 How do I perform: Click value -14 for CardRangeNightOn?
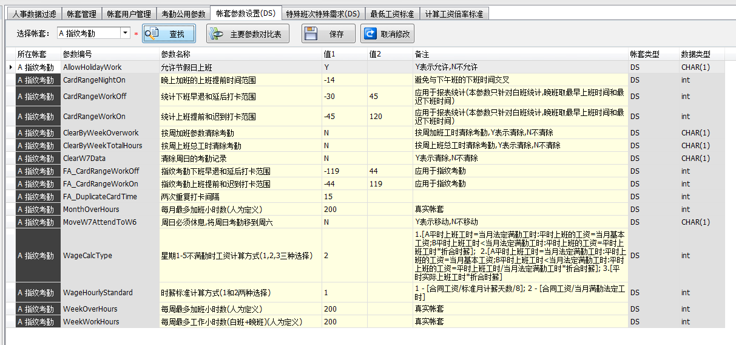click(344, 80)
